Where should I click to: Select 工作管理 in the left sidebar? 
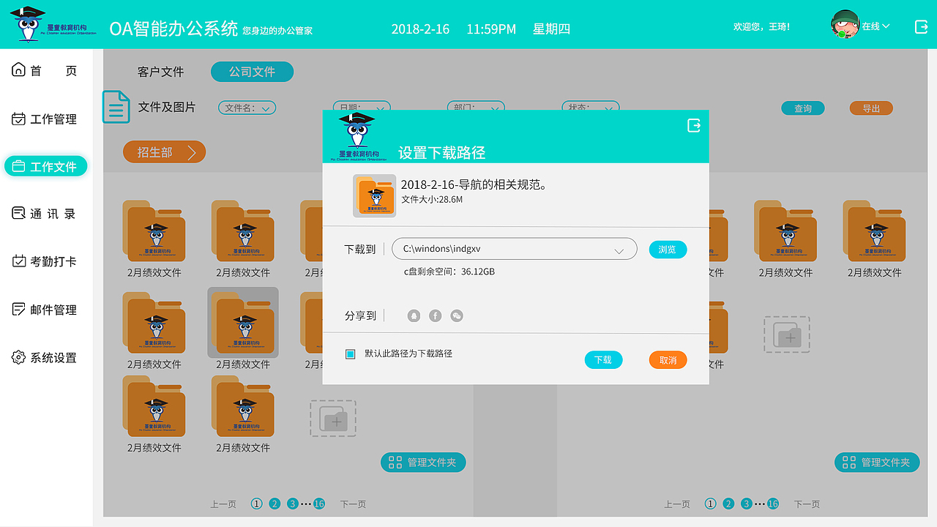pos(46,118)
